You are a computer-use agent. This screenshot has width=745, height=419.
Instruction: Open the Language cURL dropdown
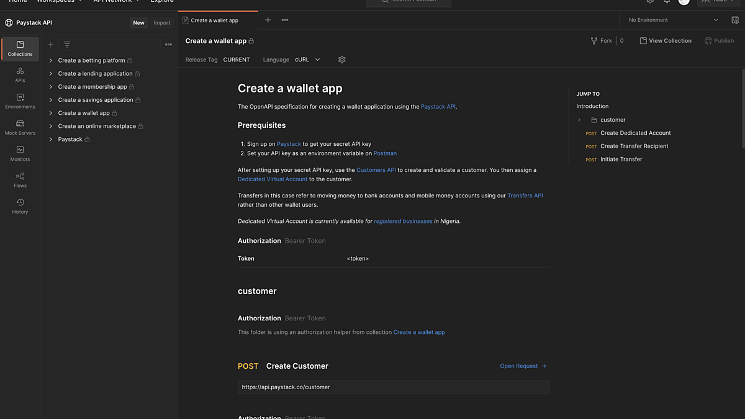[x=308, y=60]
